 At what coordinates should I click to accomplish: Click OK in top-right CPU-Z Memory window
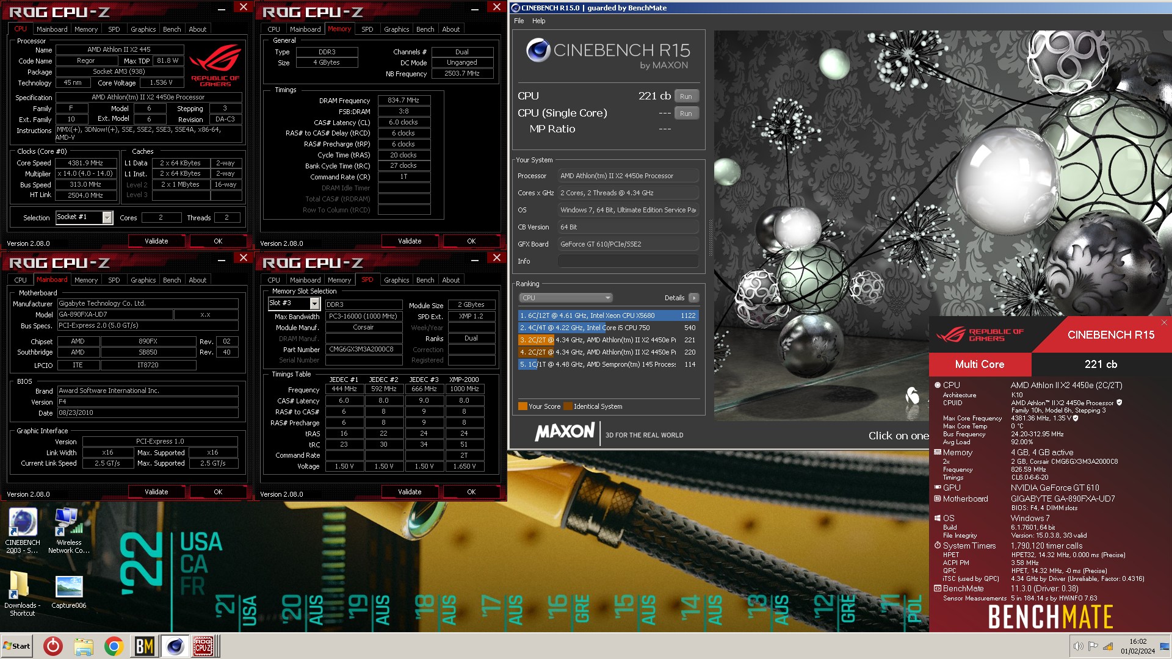tap(471, 241)
